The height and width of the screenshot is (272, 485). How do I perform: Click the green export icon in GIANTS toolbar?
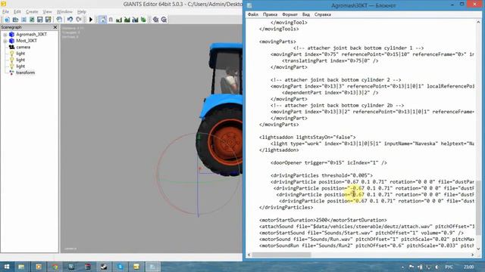(x=32, y=20)
